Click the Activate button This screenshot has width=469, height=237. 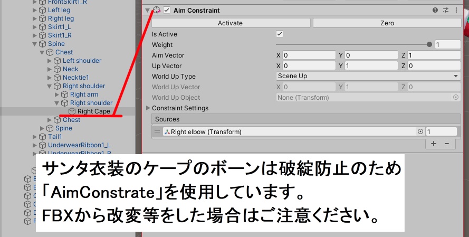click(x=231, y=23)
